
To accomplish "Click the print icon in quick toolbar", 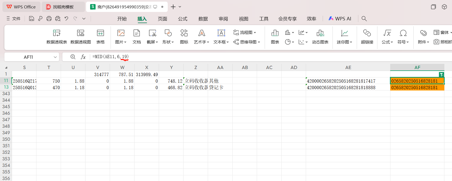I will pyautogui.click(x=49, y=18).
